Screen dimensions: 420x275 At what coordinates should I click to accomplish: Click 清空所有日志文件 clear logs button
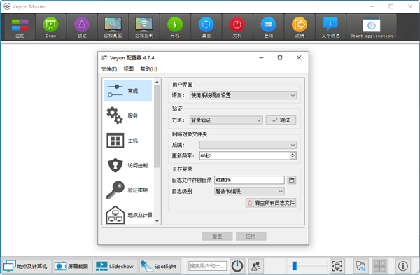click(x=271, y=203)
